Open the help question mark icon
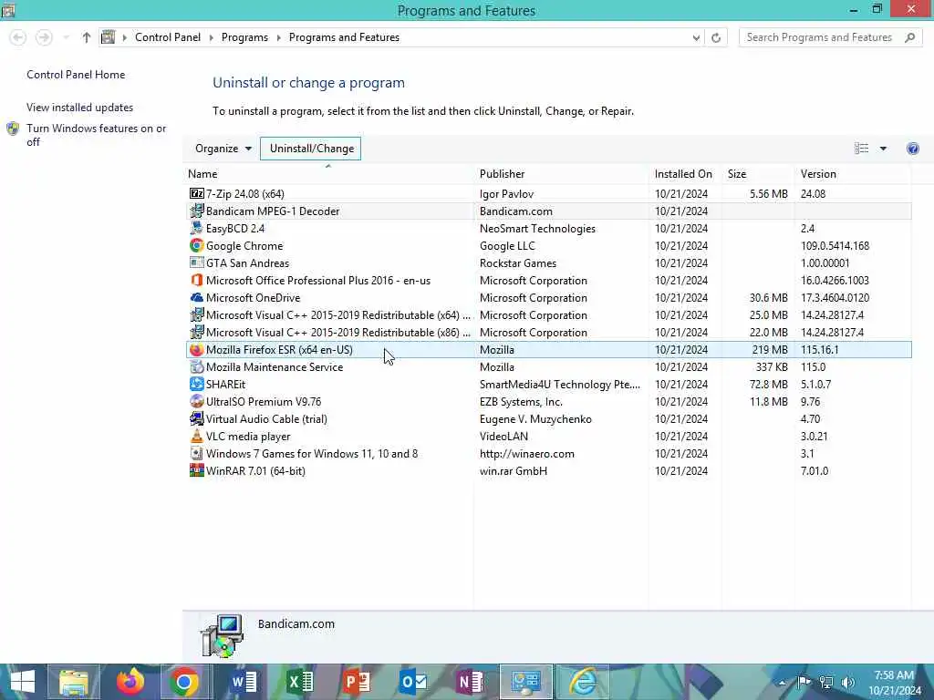The height and width of the screenshot is (700, 934). (x=912, y=149)
